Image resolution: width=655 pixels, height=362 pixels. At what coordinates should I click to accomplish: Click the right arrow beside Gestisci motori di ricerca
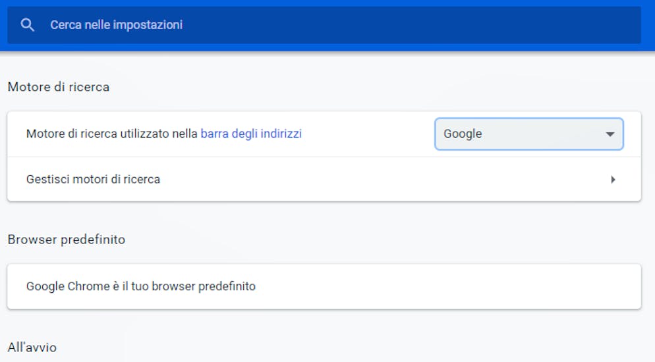coord(613,180)
